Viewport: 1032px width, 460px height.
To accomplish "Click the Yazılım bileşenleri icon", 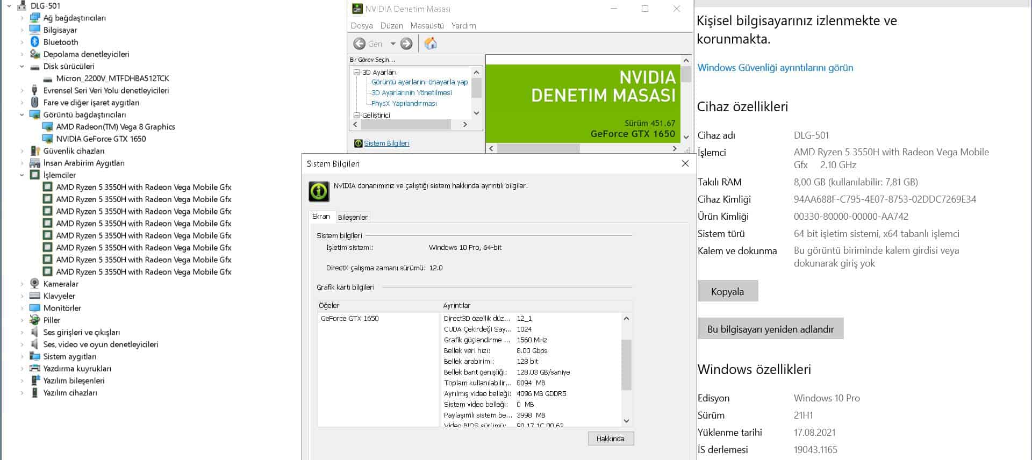I will click(35, 380).
